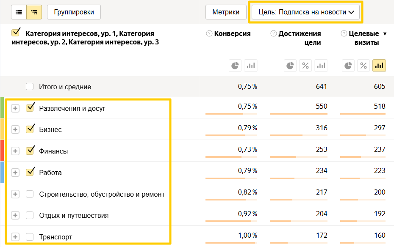Click percent icon under Достижения цели
The width and height of the screenshot is (394, 247).
(x=305, y=66)
